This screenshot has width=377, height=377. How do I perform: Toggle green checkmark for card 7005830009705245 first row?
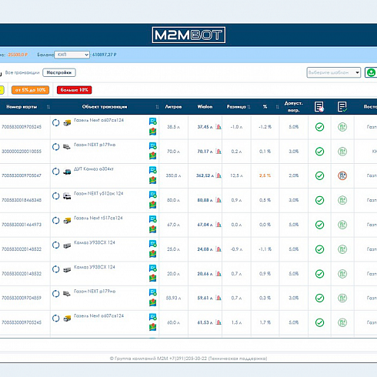[x=319, y=127]
